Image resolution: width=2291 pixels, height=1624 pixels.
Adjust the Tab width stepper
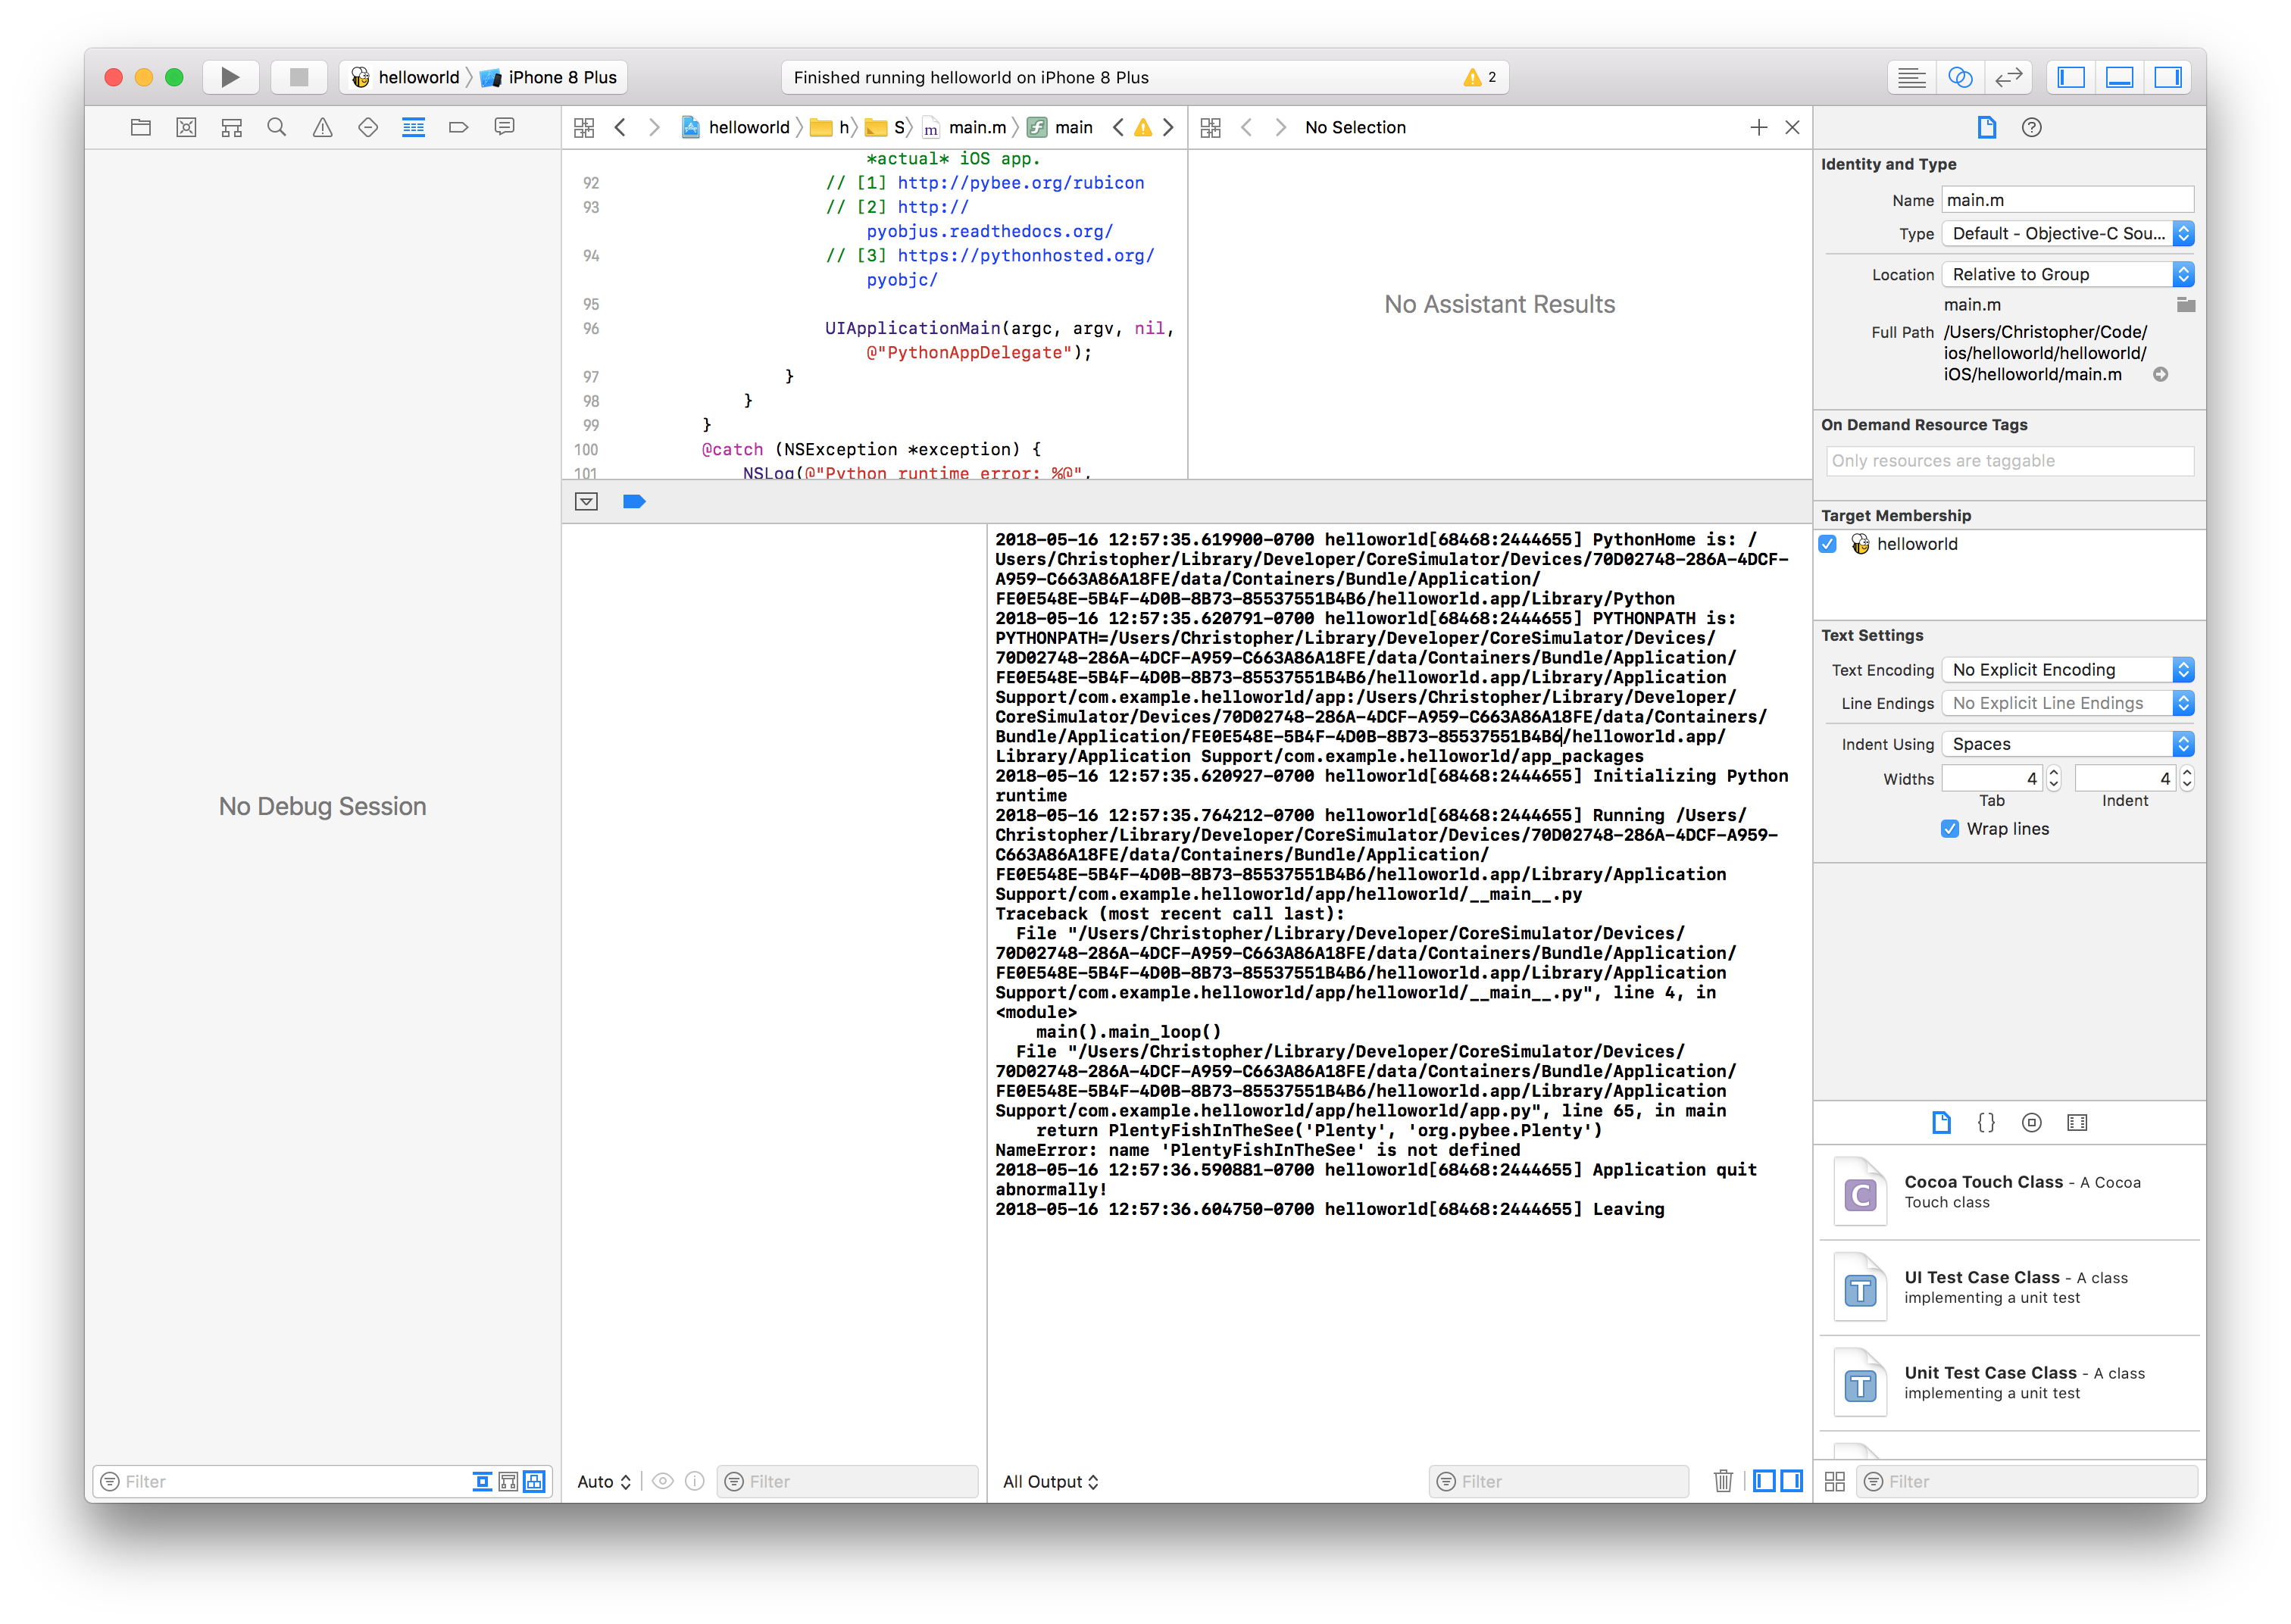coord(2053,778)
